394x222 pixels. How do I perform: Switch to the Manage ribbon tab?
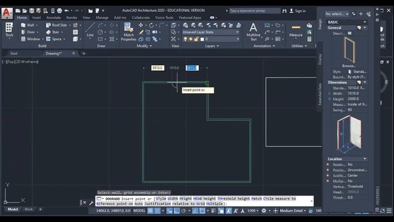102,18
